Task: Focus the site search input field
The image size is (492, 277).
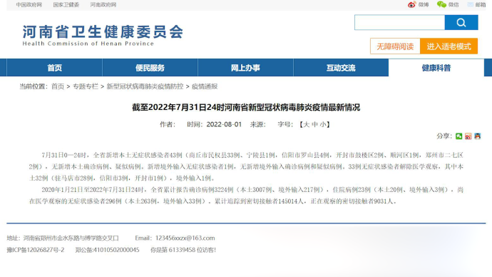Action: click(400, 22)
